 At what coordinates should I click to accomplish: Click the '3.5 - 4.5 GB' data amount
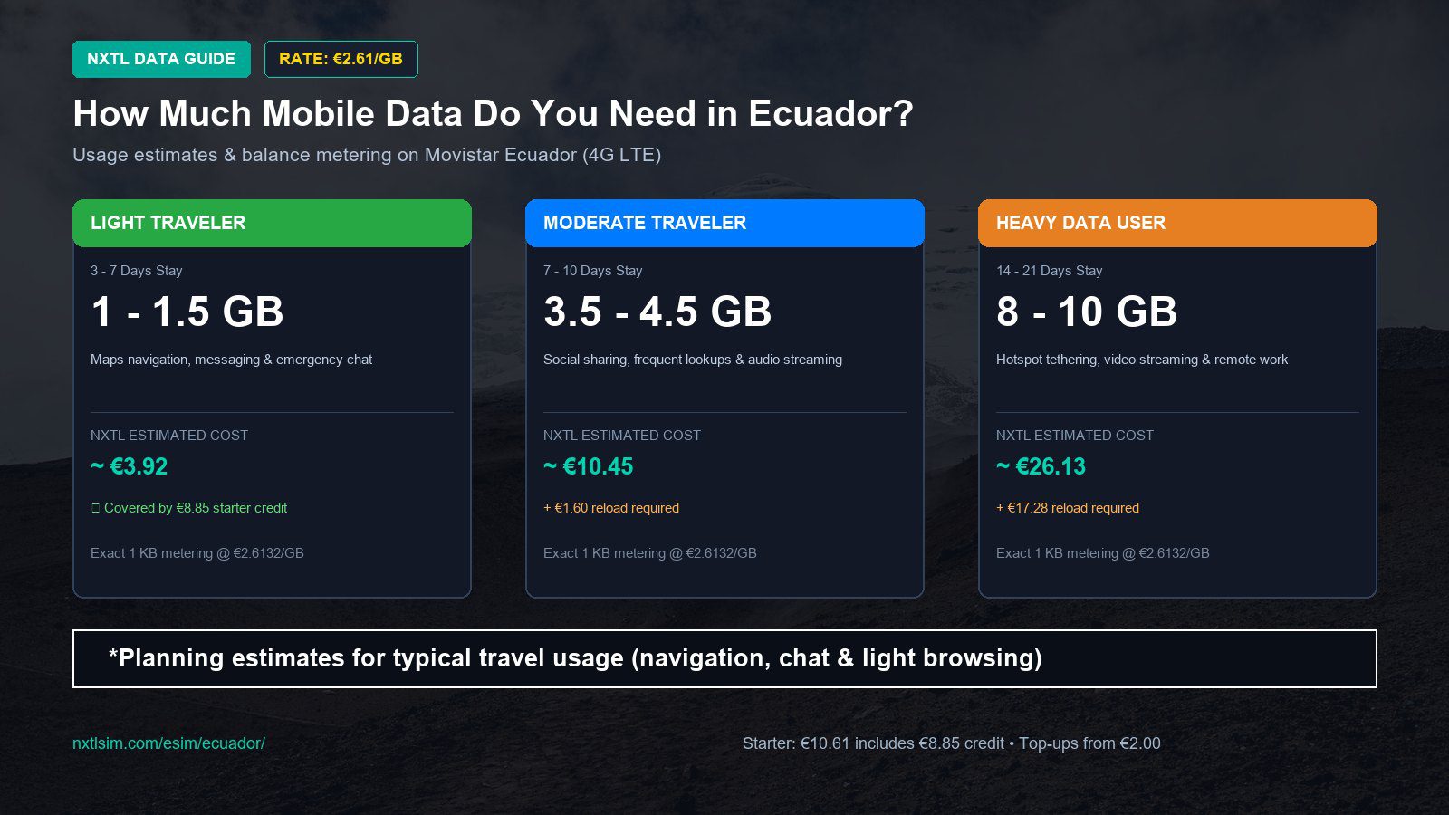point(657,312)
